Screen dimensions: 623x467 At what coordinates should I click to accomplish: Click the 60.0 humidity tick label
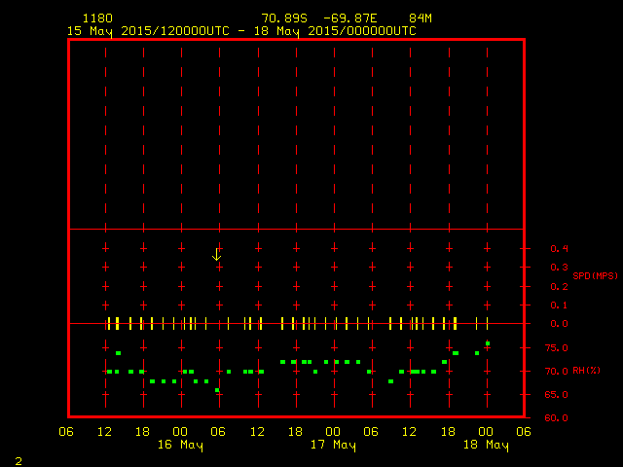(559, 418)
